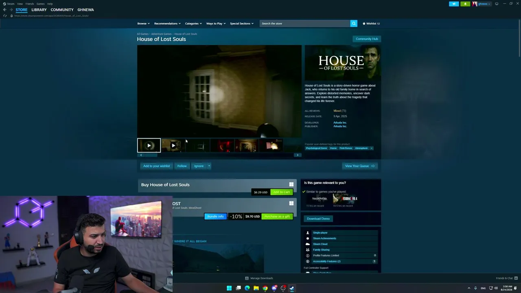Screen dimensions: 521x293
Task: Show hidden system tray icons
Action: coord(469,288)
